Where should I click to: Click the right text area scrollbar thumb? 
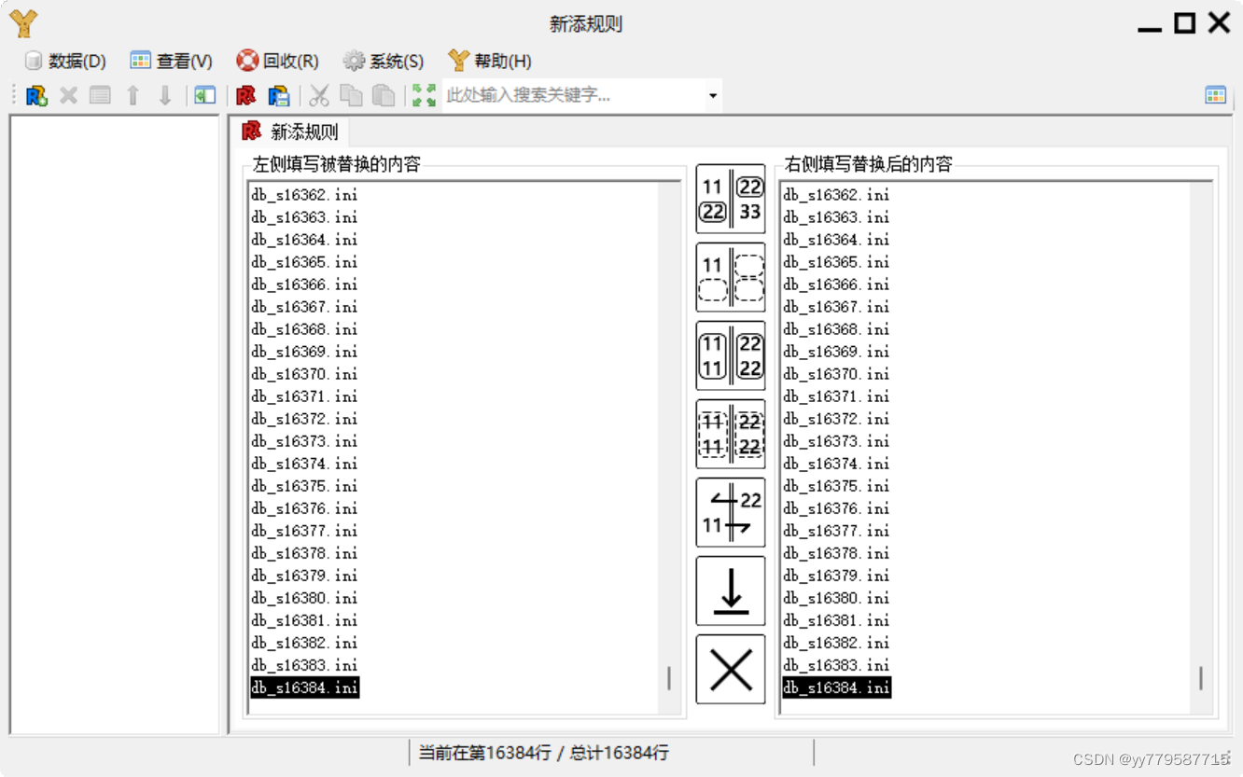pos(1200,678)
